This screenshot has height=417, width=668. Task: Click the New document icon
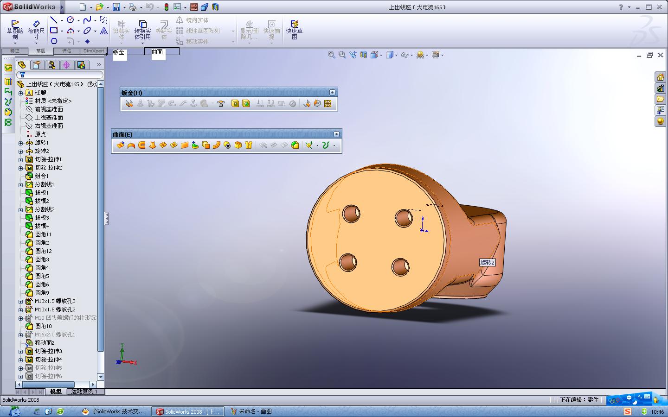tap(83, 7)
